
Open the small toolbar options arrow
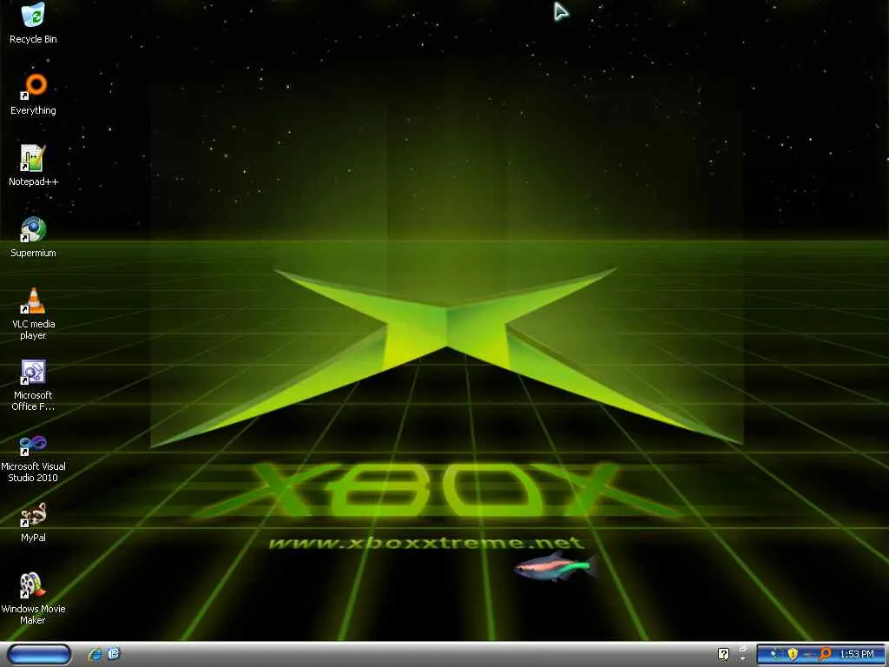coord(743,658)
